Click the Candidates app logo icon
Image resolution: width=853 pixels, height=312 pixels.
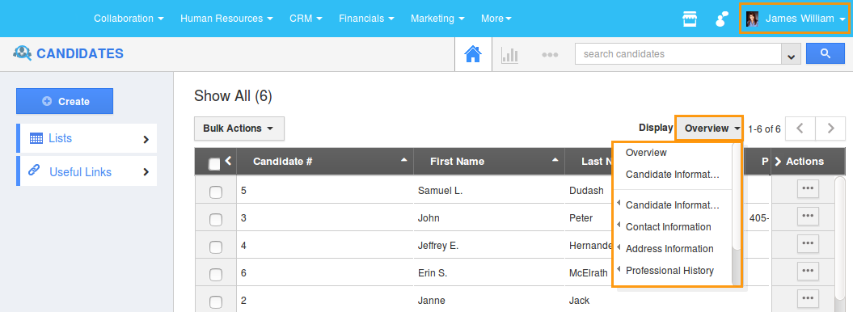22,53
